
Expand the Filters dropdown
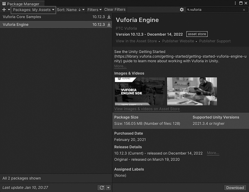[x=94, y=10]
